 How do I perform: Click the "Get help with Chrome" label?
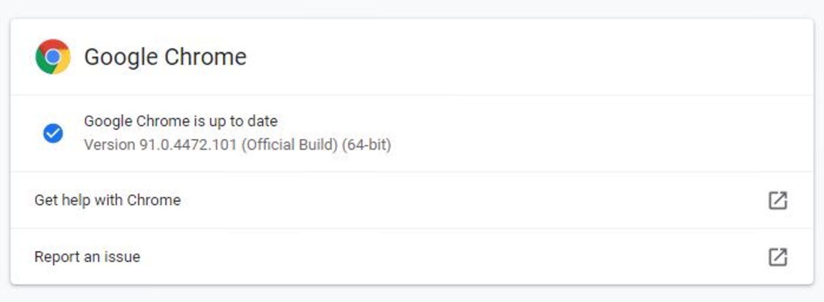pyautogui.click(x=108, y=200)
